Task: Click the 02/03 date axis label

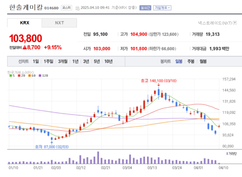Action: click(x=56, y=168)
